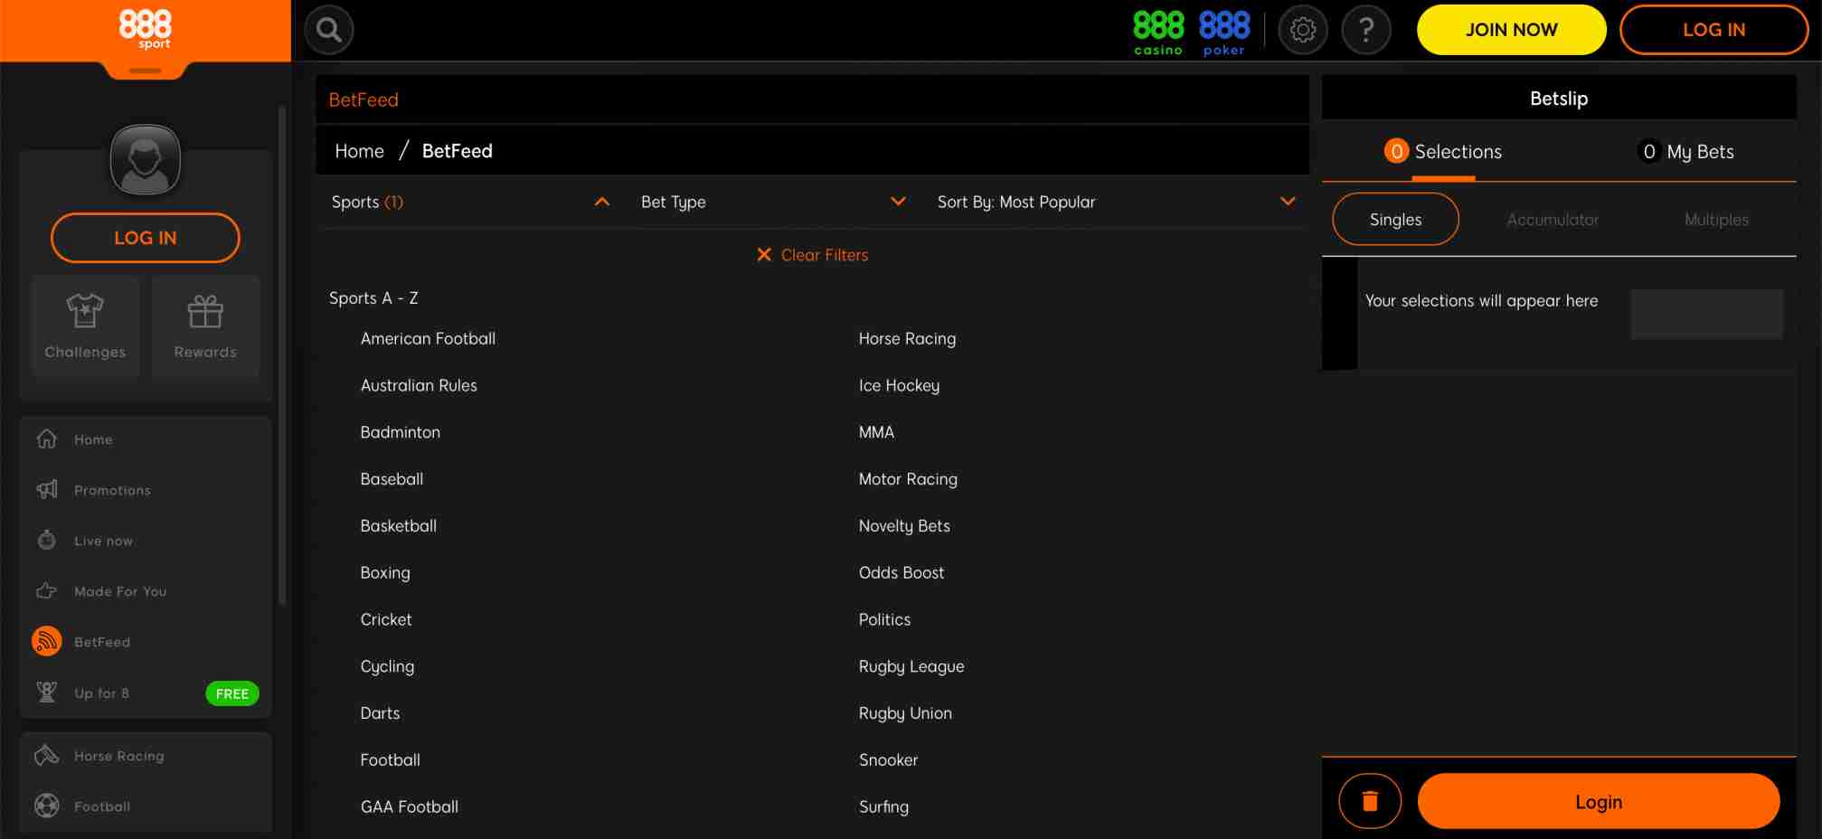Open the 888 poker logo link

(1224, 33)
